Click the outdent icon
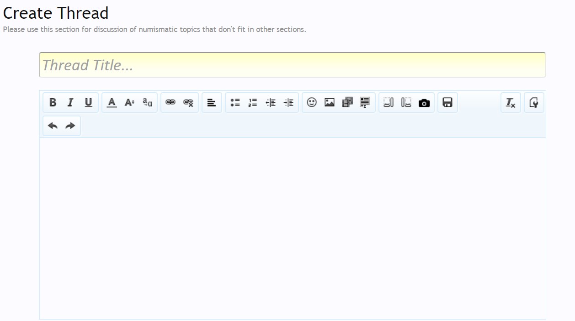Viewport: 575px width, 321px height. 271,103
